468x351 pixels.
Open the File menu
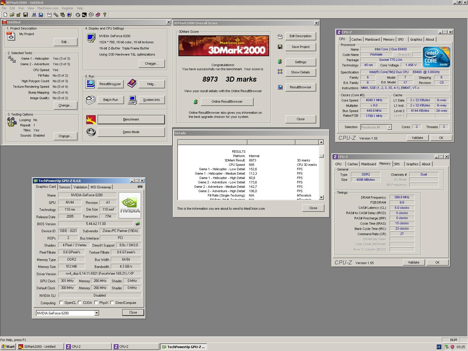[x=4, y=8]
